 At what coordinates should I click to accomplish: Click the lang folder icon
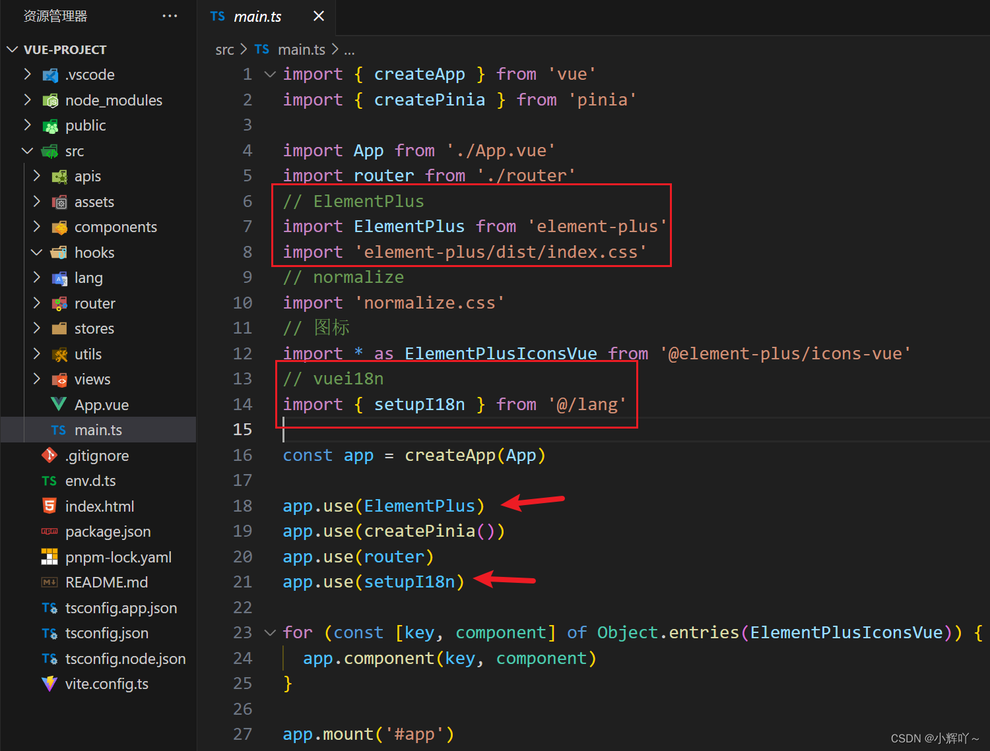pos(59,278)
